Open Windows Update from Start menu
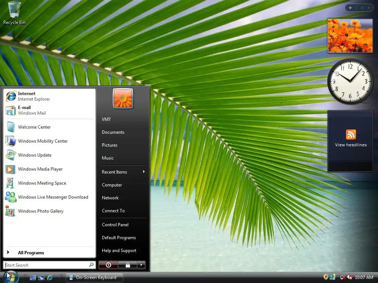Viewport: 378px width, 283px height. pos(49,155)
